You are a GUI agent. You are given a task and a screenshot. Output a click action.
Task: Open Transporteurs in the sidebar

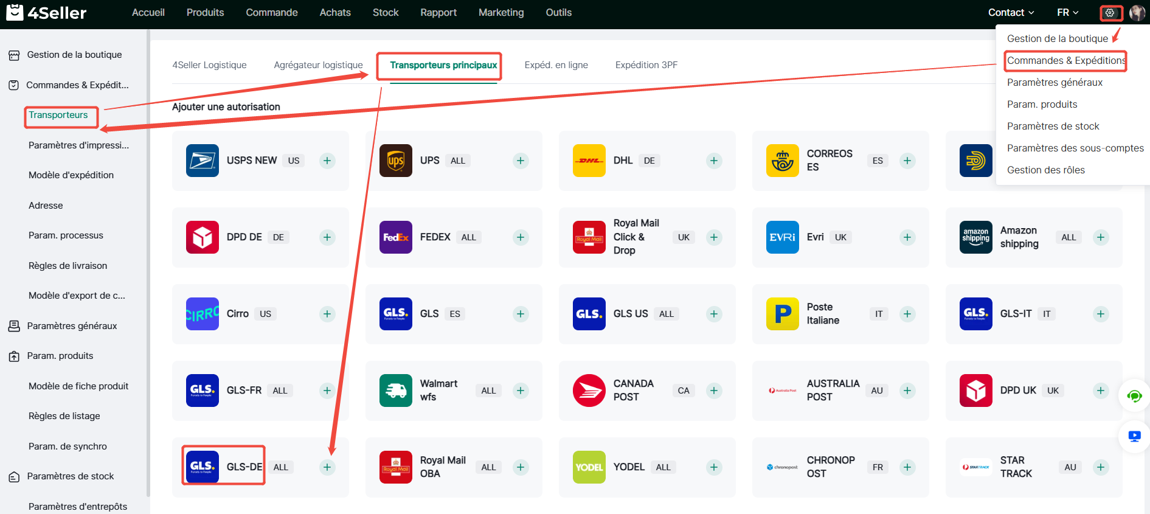point(58,115)
